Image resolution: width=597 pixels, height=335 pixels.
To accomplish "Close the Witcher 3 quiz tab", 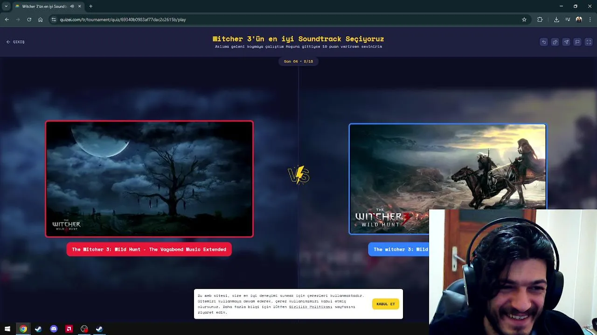I will 79,7.
